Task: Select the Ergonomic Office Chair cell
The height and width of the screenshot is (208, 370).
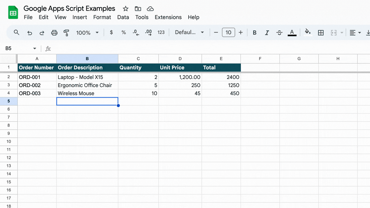Action: point(87,85)
